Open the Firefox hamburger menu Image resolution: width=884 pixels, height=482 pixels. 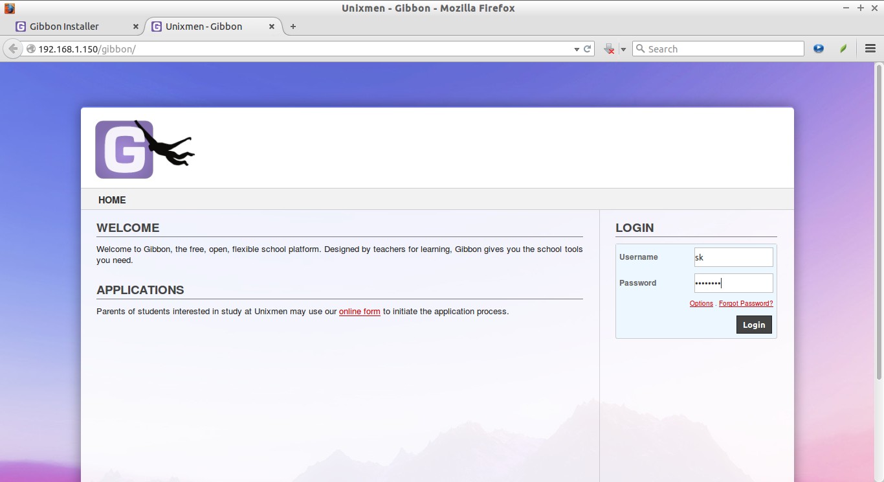(x=870, y=49)
